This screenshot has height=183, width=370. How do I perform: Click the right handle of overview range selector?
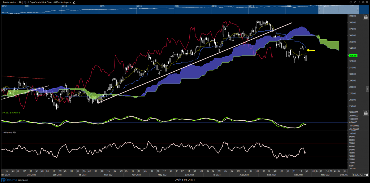pos(358,9)
